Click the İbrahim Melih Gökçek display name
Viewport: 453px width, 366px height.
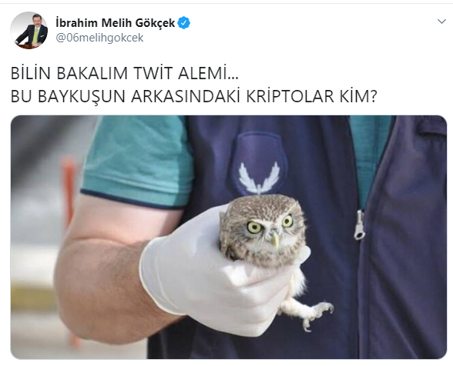point(116,23)
